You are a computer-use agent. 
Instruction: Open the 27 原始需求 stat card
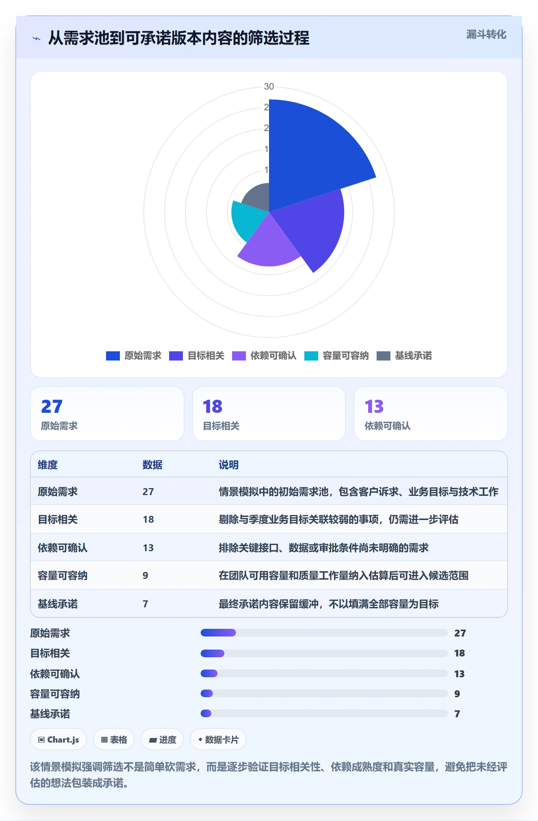107,414
